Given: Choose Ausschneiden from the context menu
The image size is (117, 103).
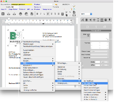Looking at the screenshot, I should (x=38, y=50).
